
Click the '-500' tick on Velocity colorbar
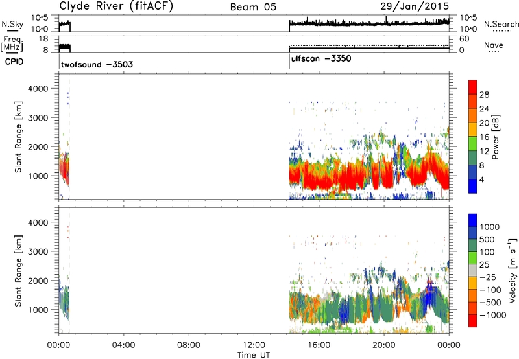coord(490,303)
